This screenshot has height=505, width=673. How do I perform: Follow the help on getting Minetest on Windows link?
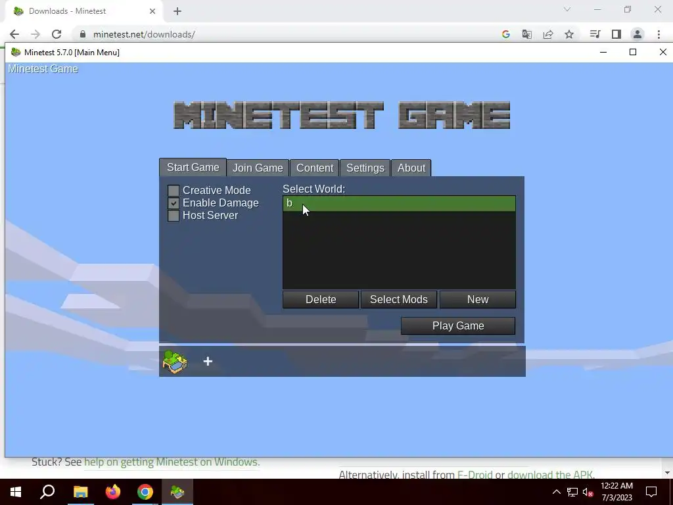pyautogui.click(x=172, y=462)
